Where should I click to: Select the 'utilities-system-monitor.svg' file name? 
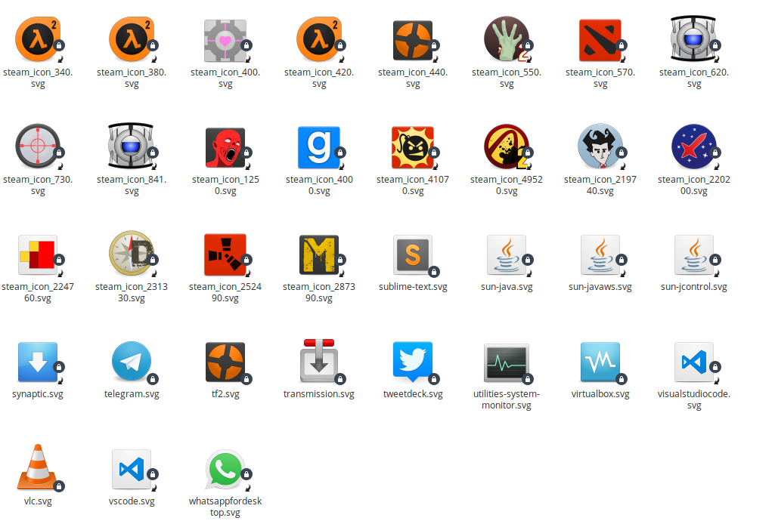coord(507,399)
